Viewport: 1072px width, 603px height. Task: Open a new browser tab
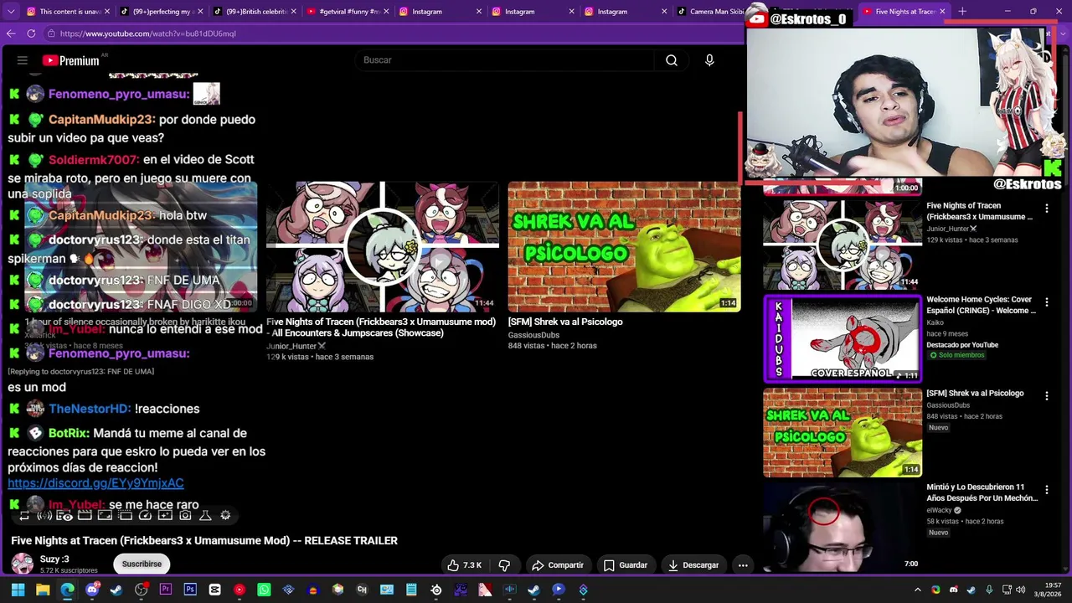[x=962, y=12]
